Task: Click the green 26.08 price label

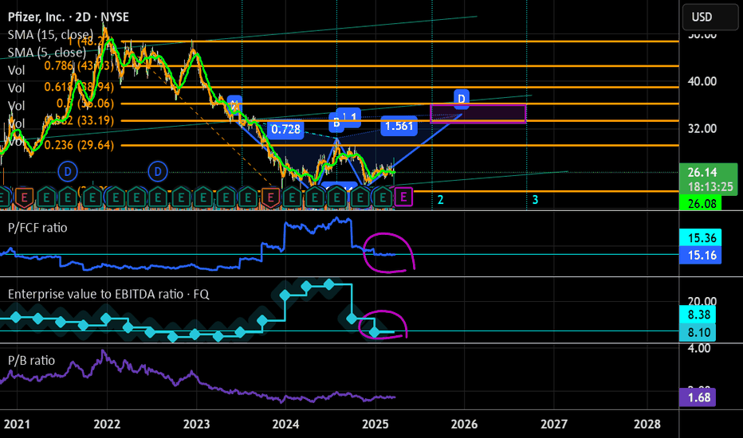Action: 701,204
